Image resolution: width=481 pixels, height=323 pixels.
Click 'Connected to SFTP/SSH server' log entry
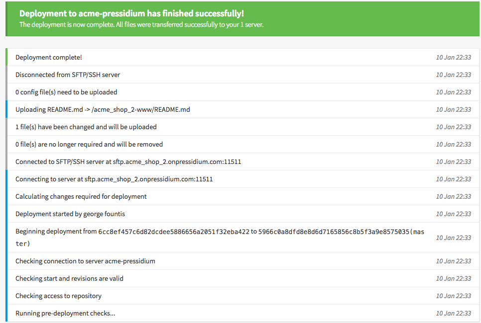tap(242, 161)
